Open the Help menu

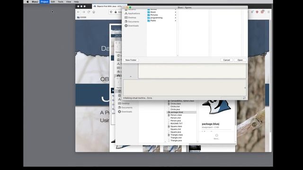[x=76, y=2]
